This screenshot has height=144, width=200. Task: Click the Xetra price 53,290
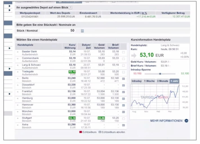click(x=72, y=125)
